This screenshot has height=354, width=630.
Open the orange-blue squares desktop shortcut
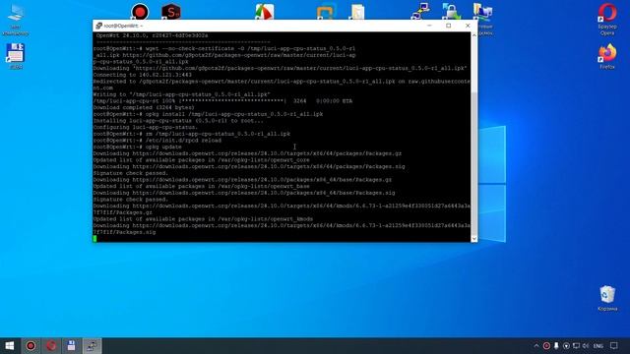(326, 12)
